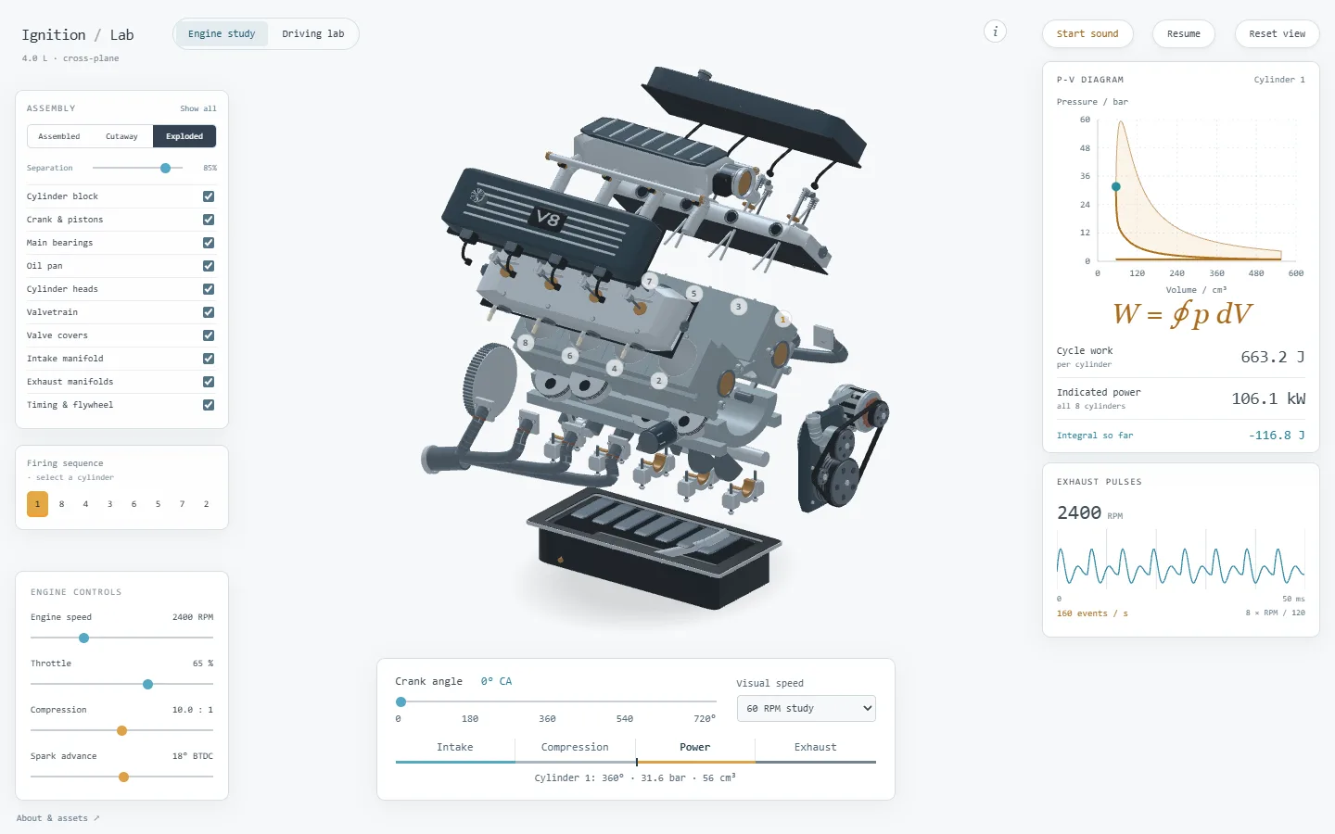Click the Compression ratio slider handle
This screenshot has width=1335, height=834.
(121, 730)
